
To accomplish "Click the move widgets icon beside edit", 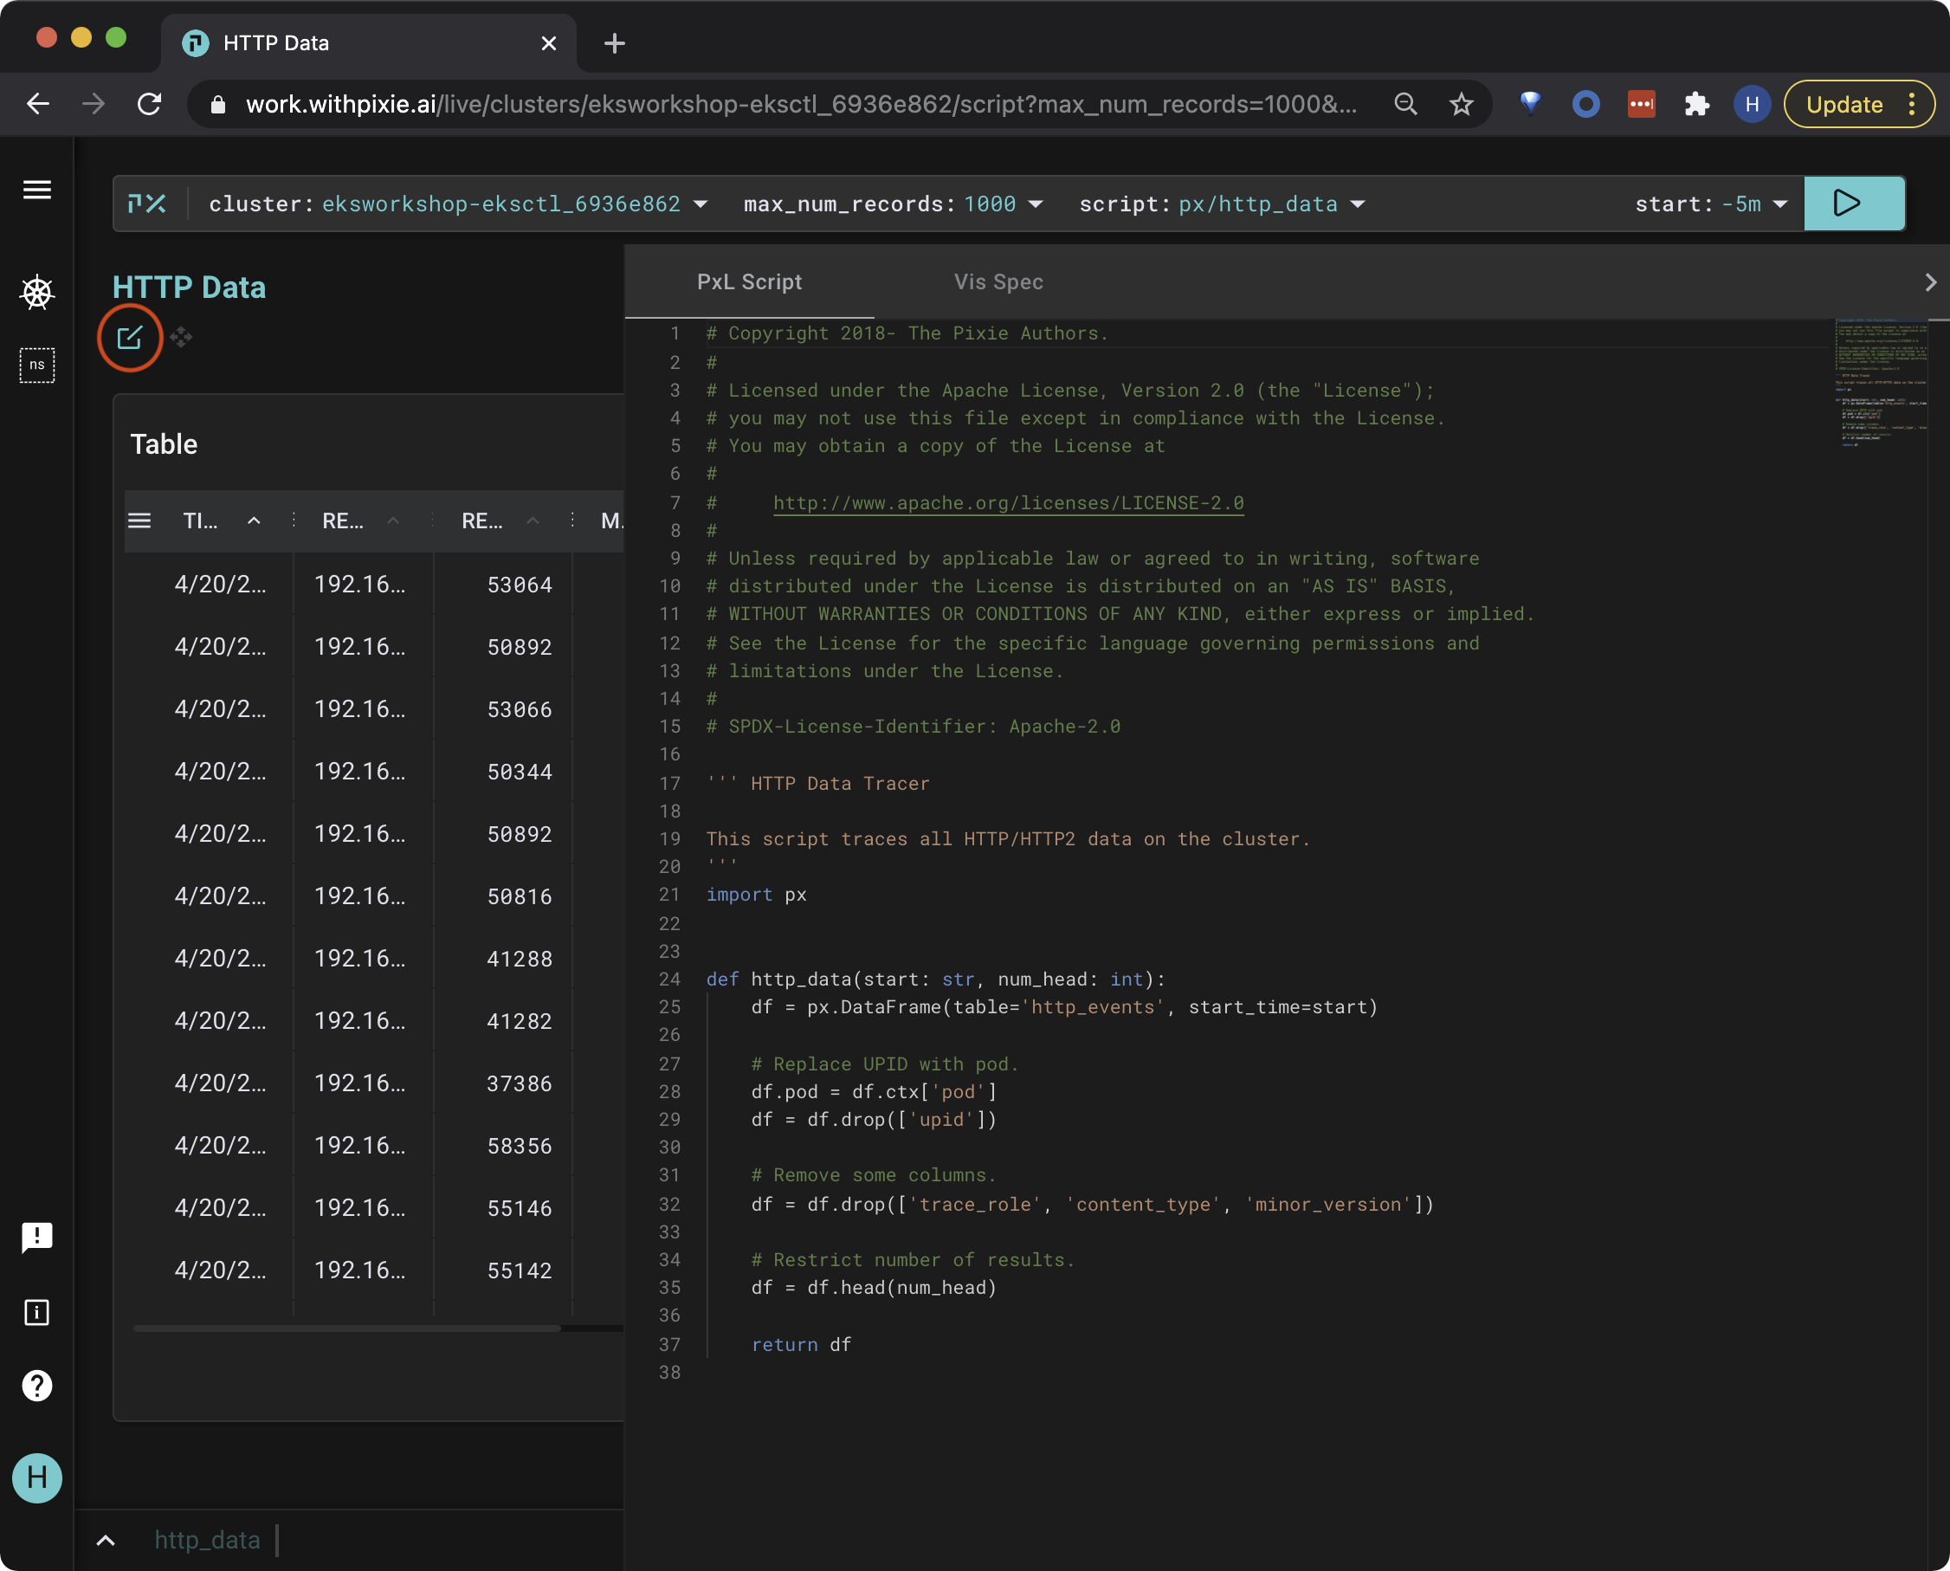I will 181,338.
